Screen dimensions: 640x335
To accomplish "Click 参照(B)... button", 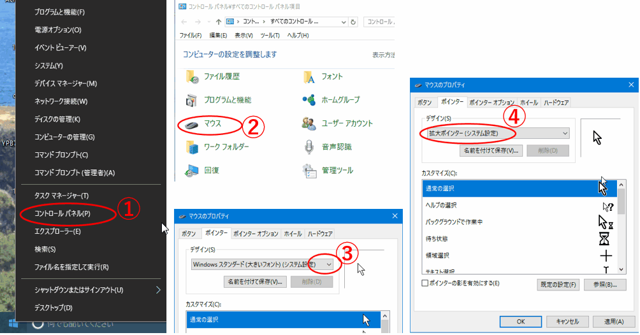I will pyautogui.click(x=605, y=285).
